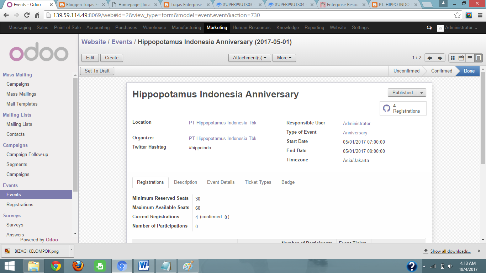The height and width of the screenshot is (273, 486).
Task: Click the browser address bar
Action: point(249,15)
